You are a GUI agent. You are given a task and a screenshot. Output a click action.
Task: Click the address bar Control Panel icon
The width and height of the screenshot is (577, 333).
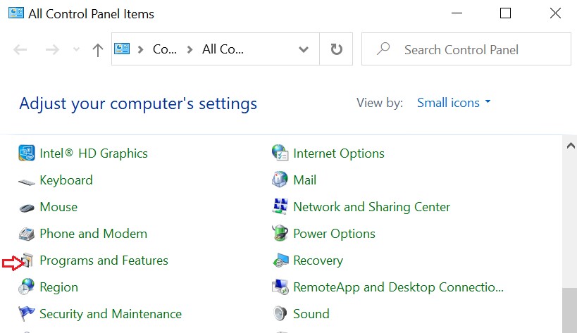click(x=122, y=49)
